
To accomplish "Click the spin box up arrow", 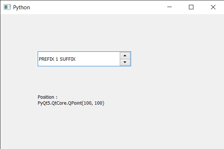I will pos(125,56).
